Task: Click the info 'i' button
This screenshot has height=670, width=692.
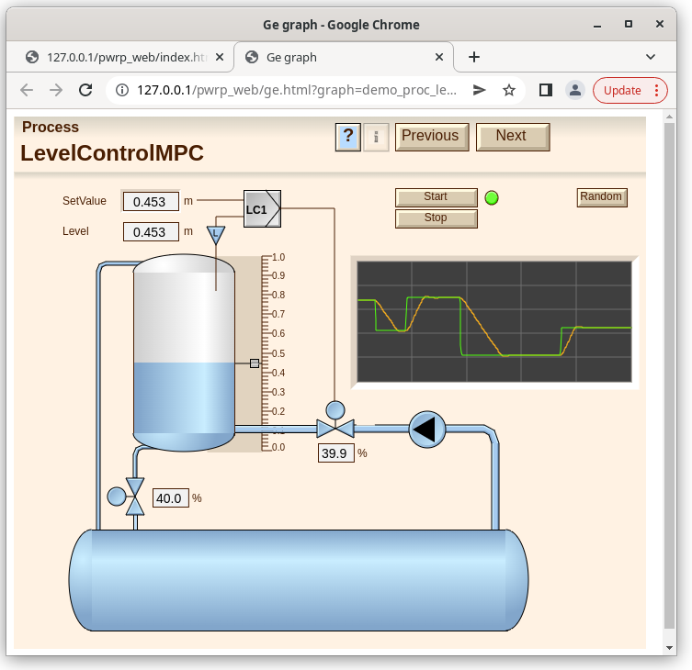Action: pyautogui.click(x=376, y=137)
